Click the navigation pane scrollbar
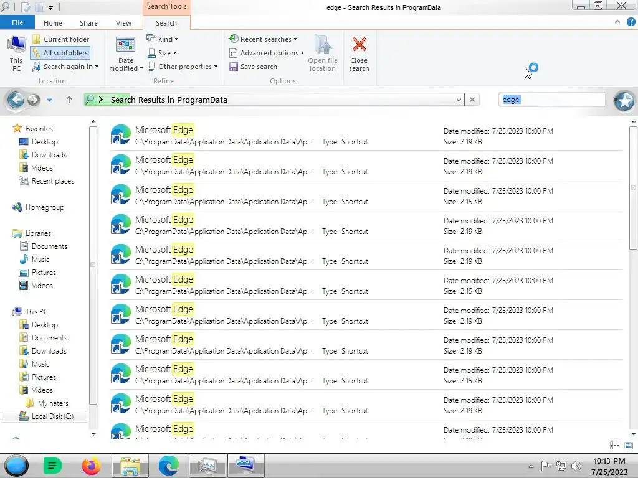The image size is (638, 478). pos(93,265)
